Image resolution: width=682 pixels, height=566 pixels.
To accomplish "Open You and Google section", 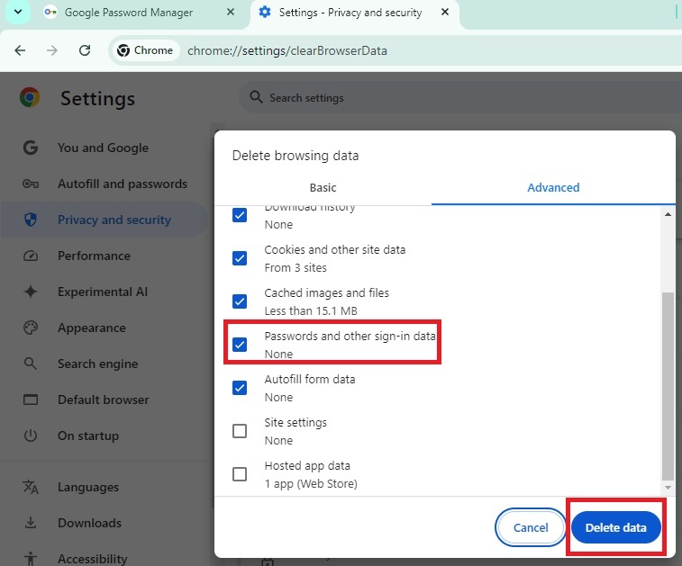I will pos(103,148).
